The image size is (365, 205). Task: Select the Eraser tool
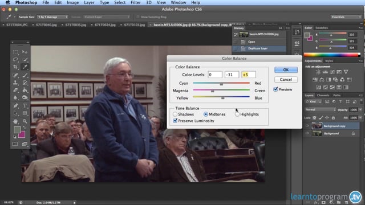[15, 90]
